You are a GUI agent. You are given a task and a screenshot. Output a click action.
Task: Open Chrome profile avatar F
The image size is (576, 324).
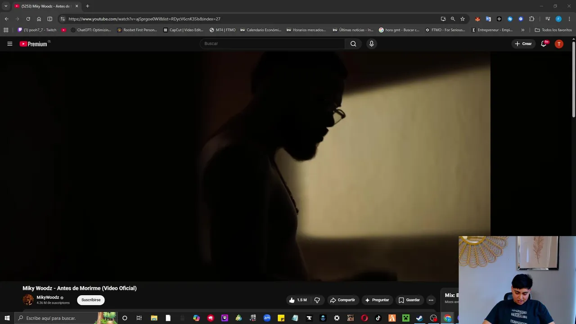coord(558,19)
